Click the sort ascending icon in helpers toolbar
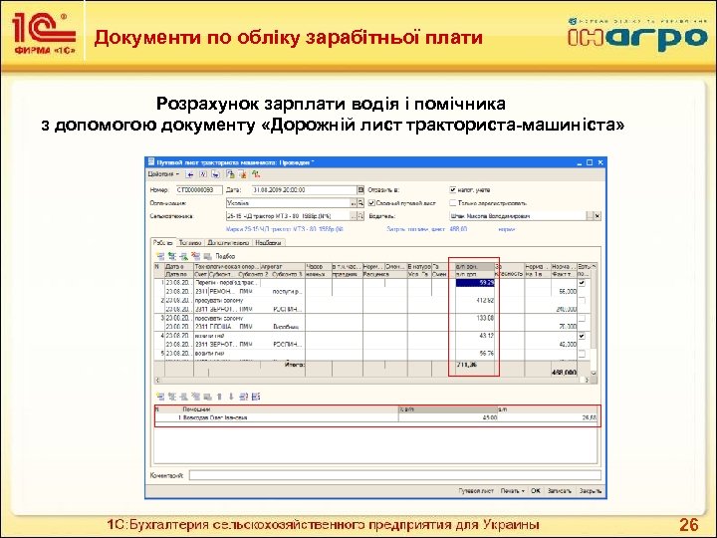This screenshot has width=717, height=538. pos(243,397)
